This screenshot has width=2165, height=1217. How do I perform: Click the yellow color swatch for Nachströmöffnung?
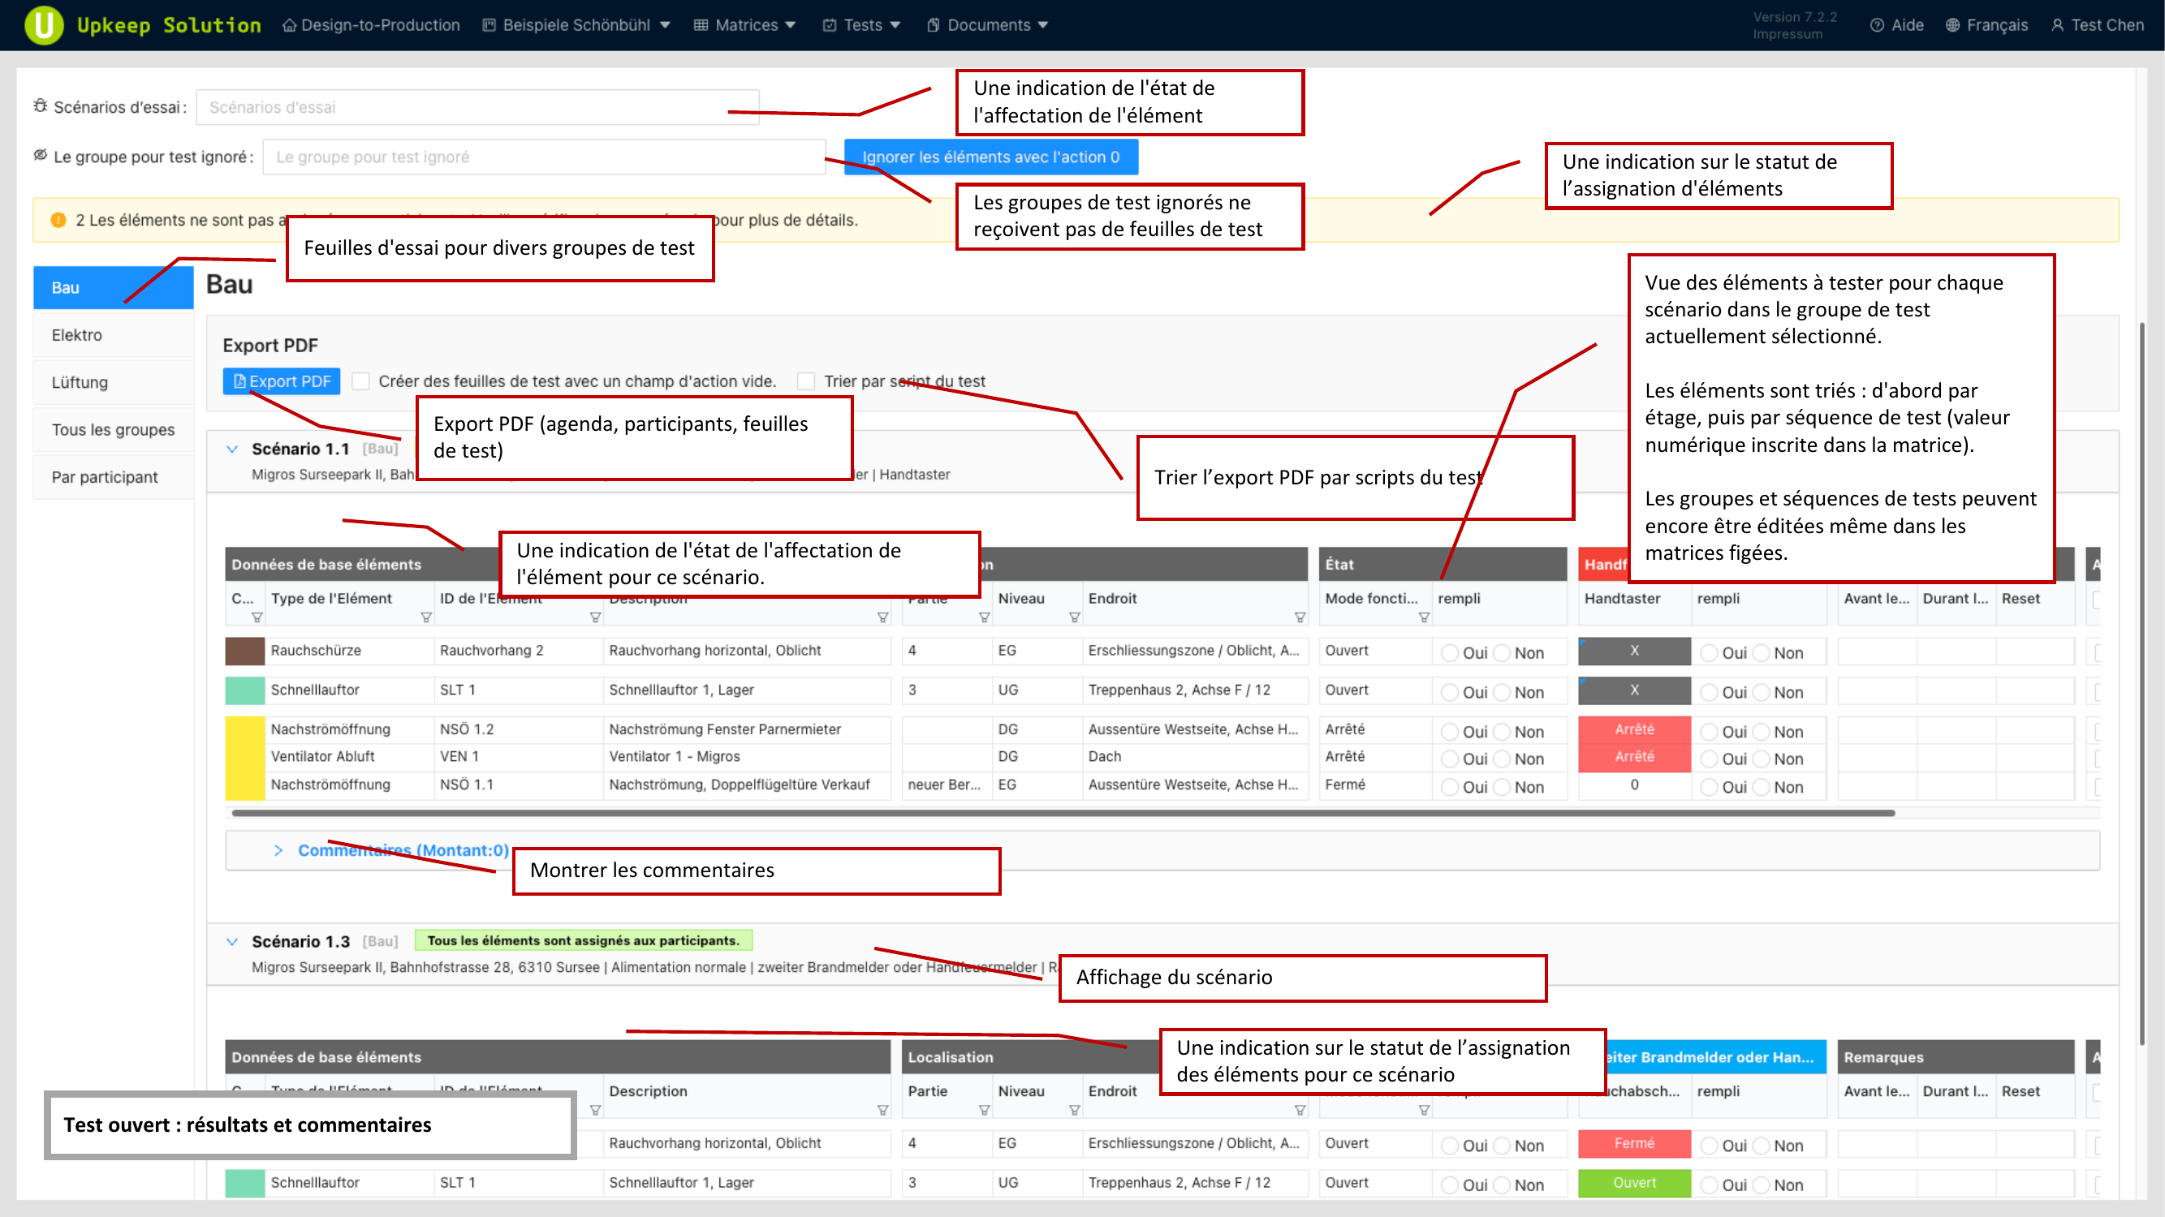point(244,757)
